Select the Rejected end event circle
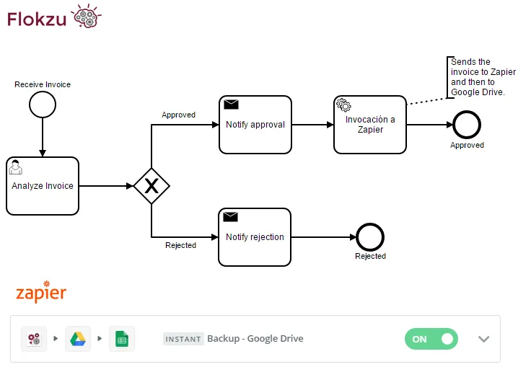This screenshot has height=372, width=531. tap(370, 237)
